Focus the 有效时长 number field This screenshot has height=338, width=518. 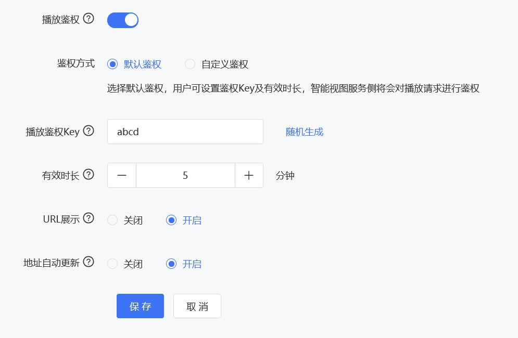[x=185, y=175]
